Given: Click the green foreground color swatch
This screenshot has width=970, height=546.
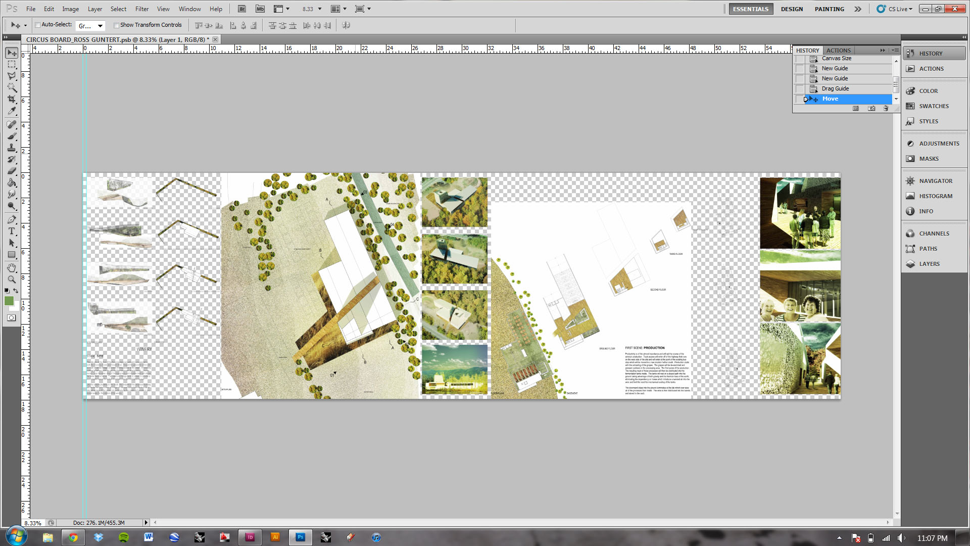Looking at the screenshot, I should [x=9, y=301].
